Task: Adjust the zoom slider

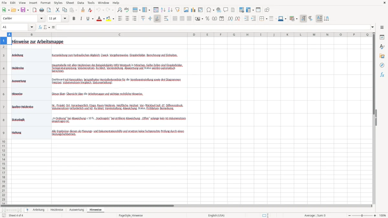Action: (362, 215)
